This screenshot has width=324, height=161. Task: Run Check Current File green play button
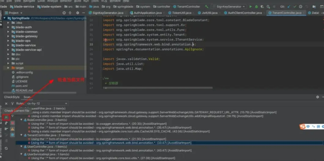tap(7, 117)
